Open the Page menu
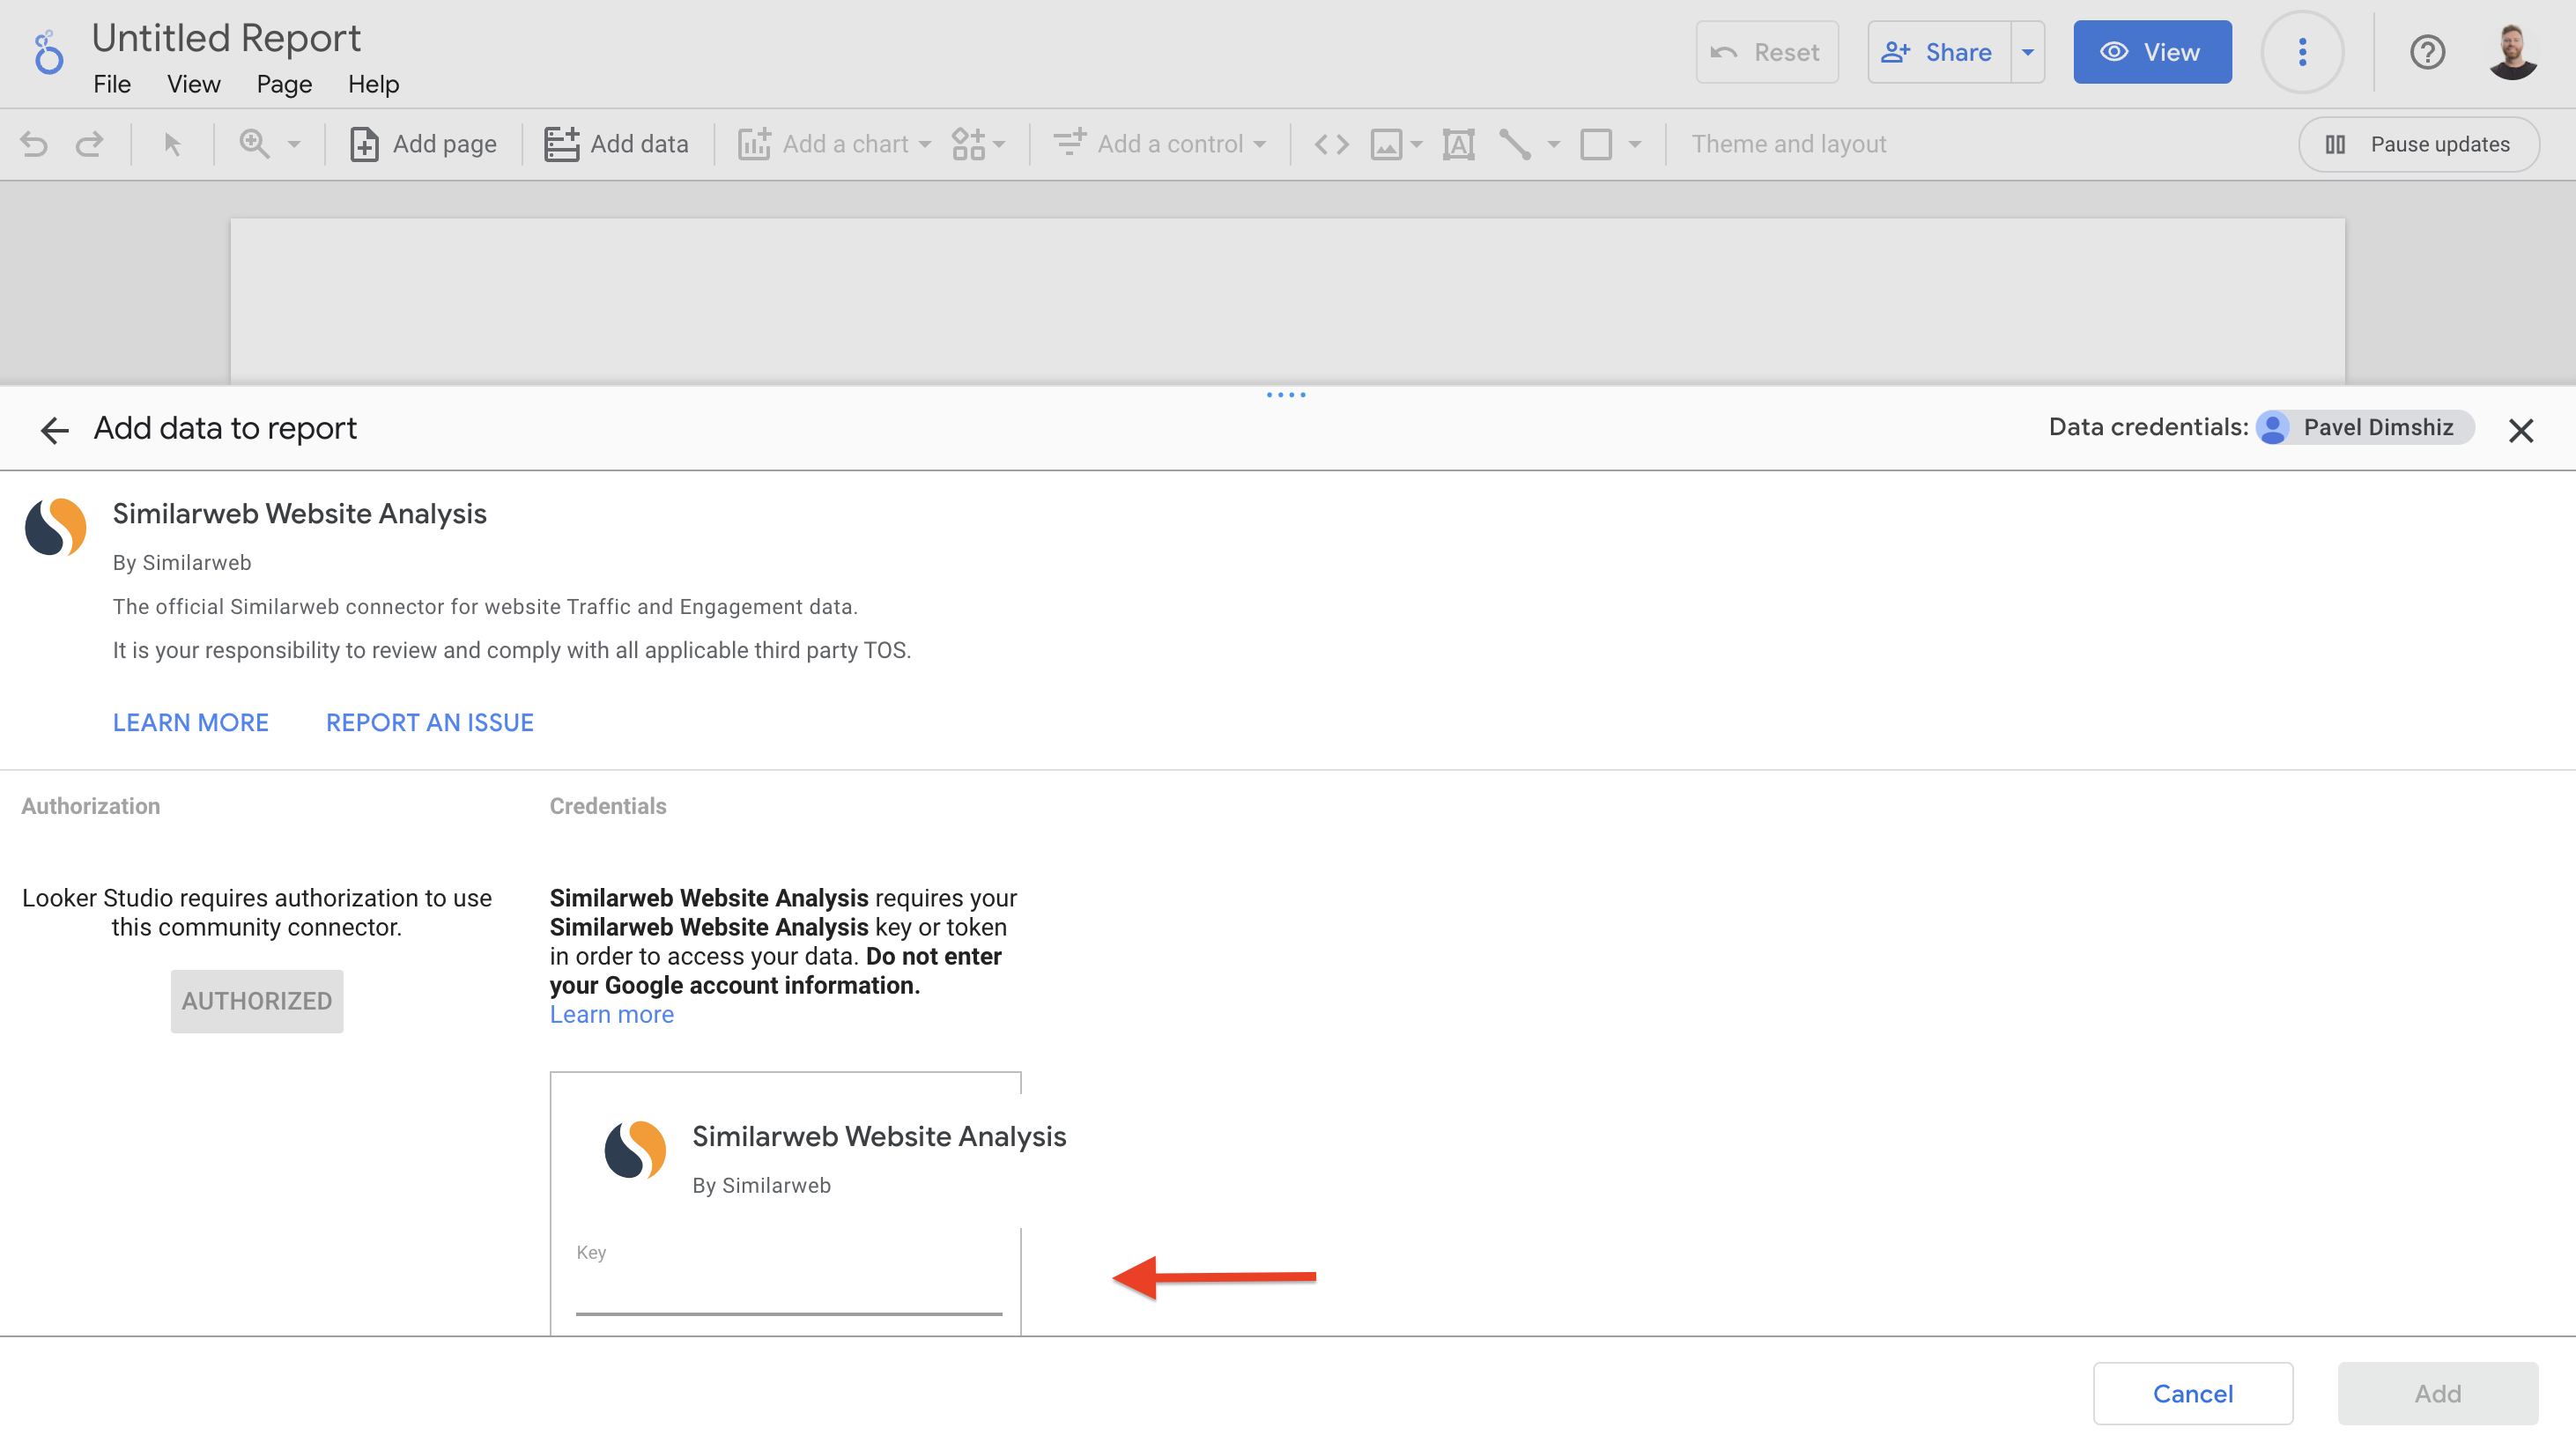The image size is (2576, 1450). coord(284,84)
